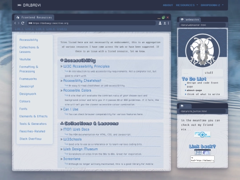Click the 'Link back?' heading
Image resolution: width=240 pixels, height=180 pixels.
(x=202, y=146)
